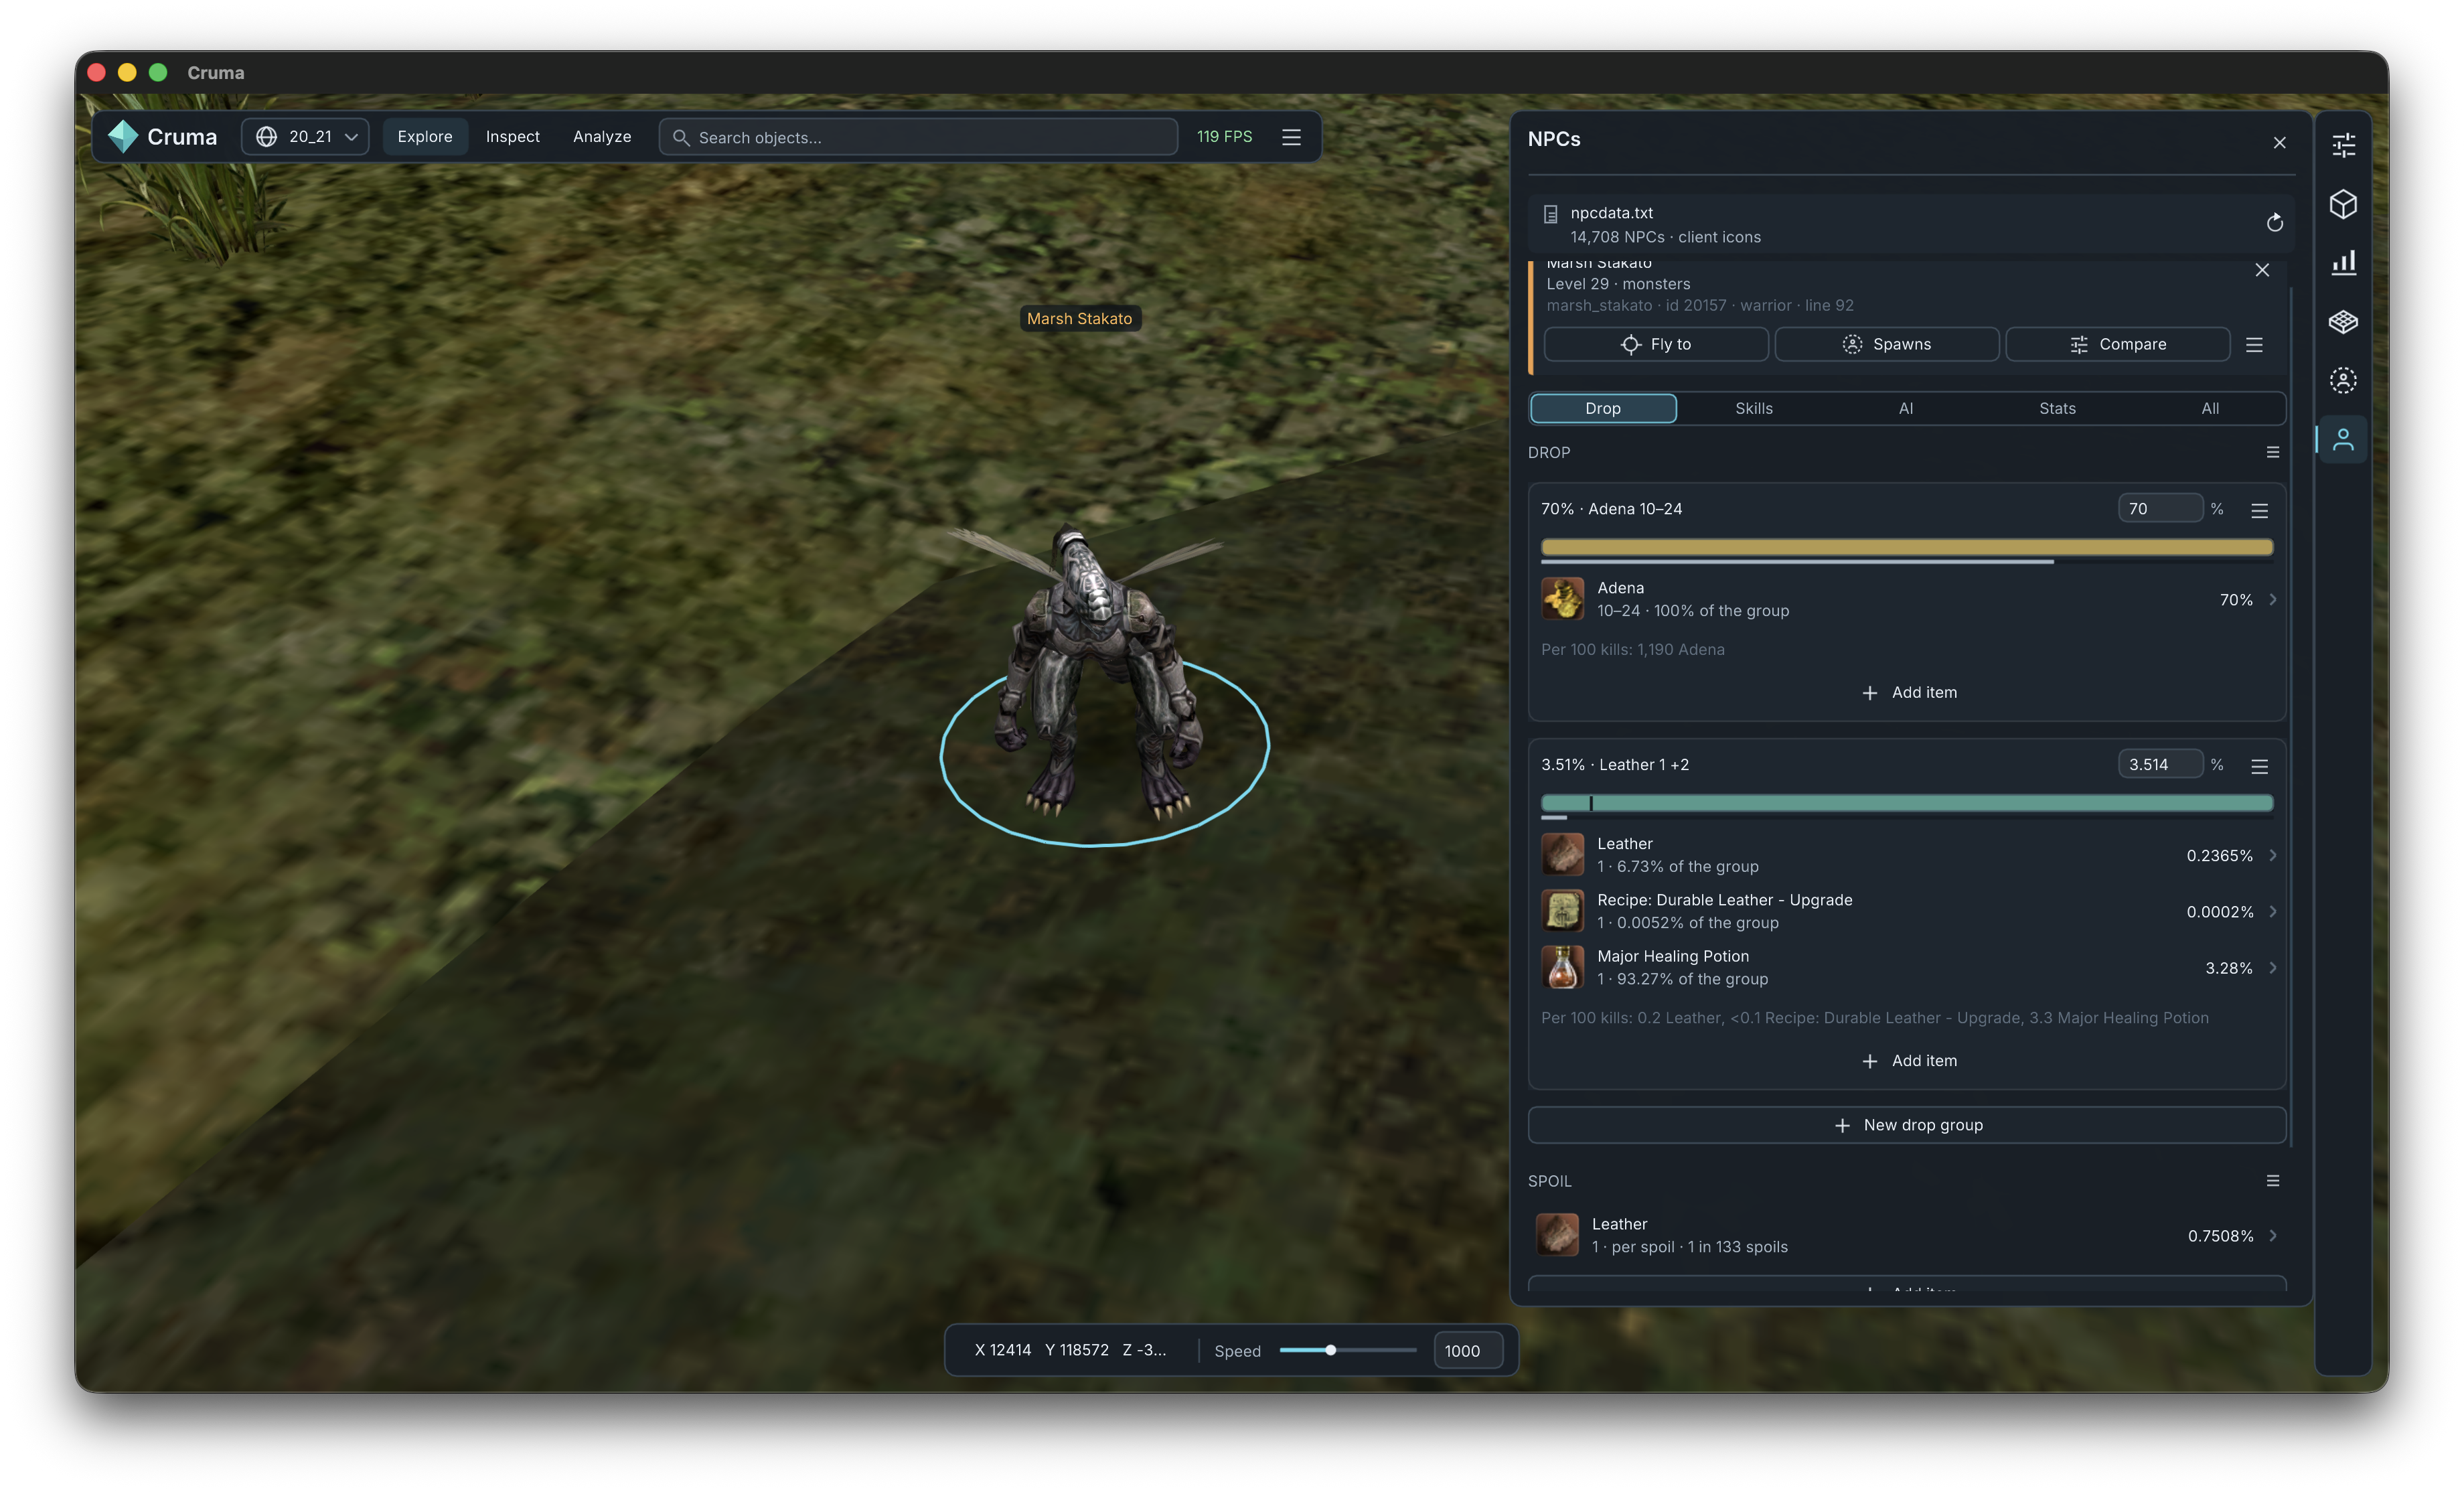This screenshot has height=1492, width=2464.
Task: Select the Skills tab
Action: click(1754, 408)
